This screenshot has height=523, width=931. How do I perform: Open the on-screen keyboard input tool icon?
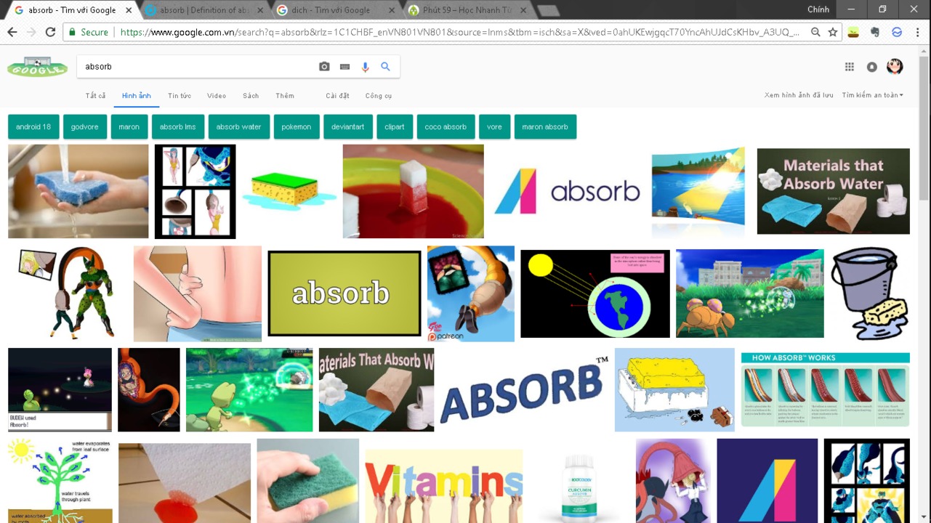344,67
